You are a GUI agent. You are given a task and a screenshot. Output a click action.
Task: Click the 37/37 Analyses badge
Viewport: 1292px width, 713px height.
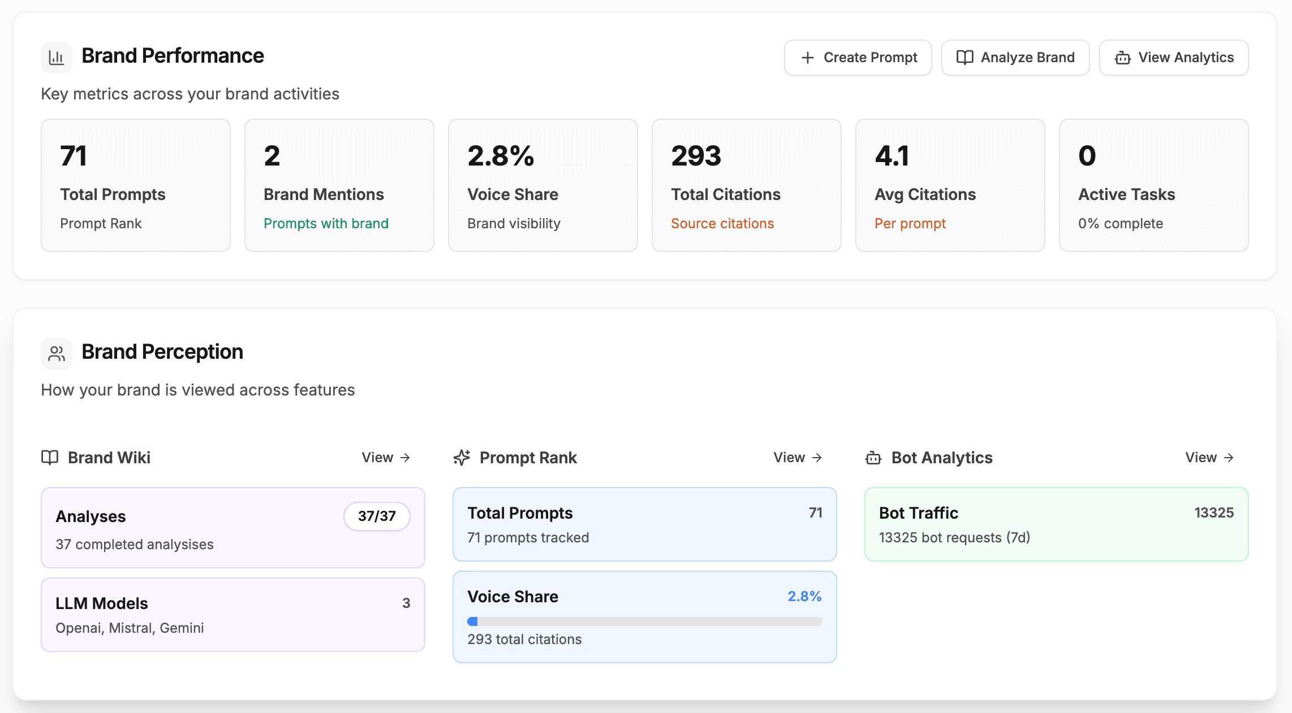click(x=376, y=516)
